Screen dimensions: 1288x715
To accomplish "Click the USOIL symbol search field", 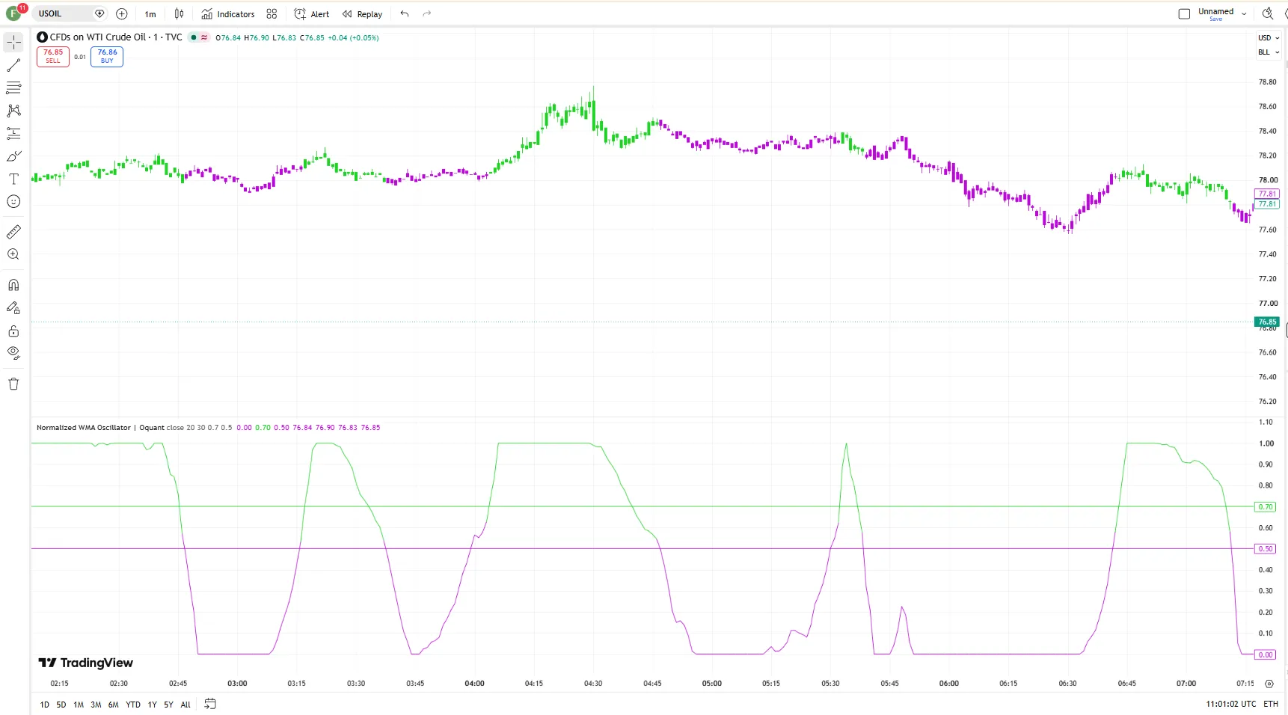I will coord(65,13).
